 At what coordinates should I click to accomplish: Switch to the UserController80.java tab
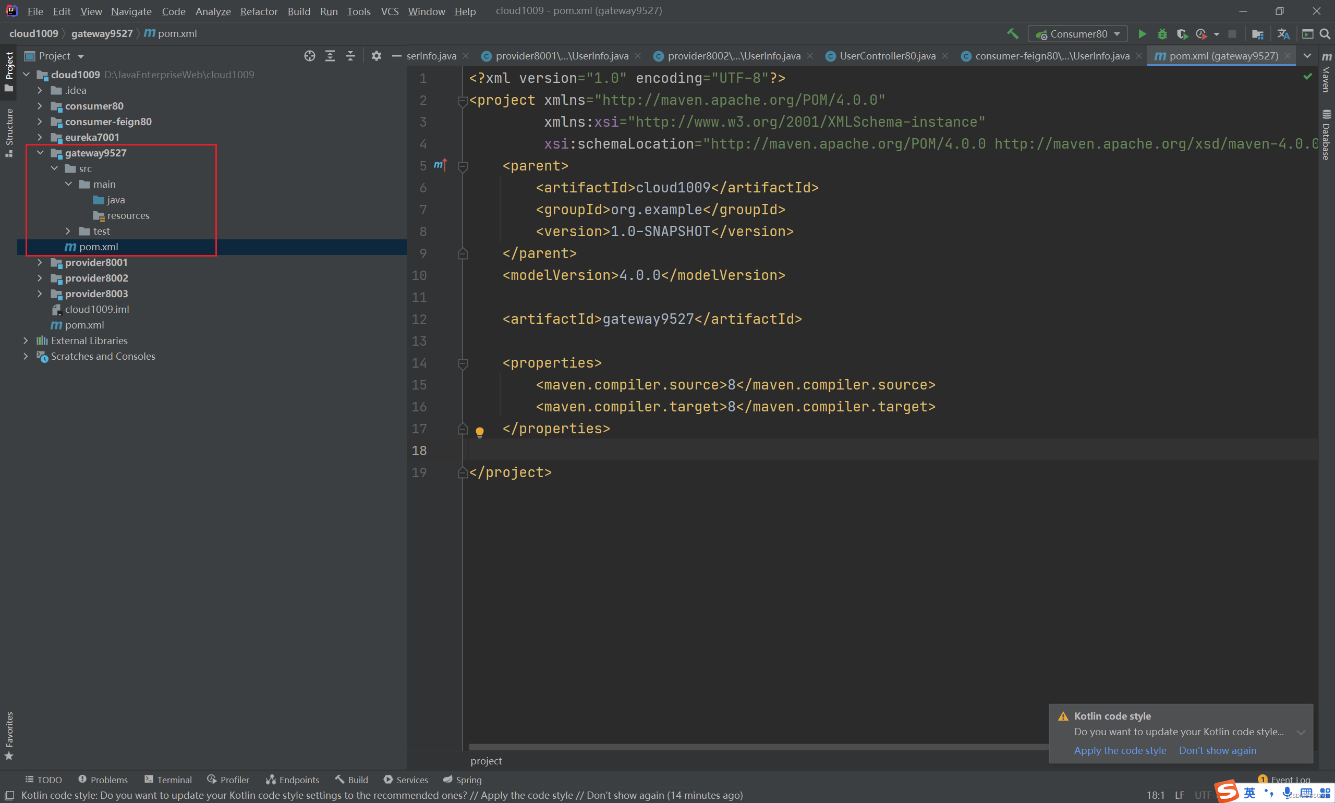pos(887,56)
